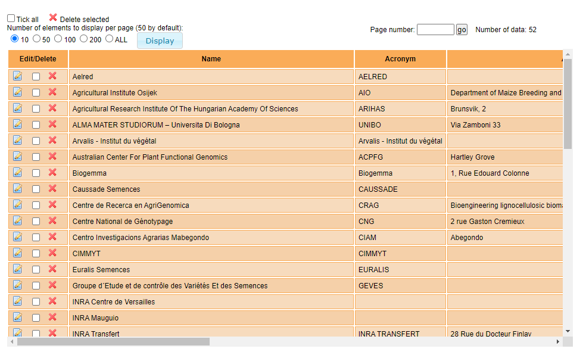
Task: Edit Australian Center For Plant Functional Genomics
Action: 17,156
